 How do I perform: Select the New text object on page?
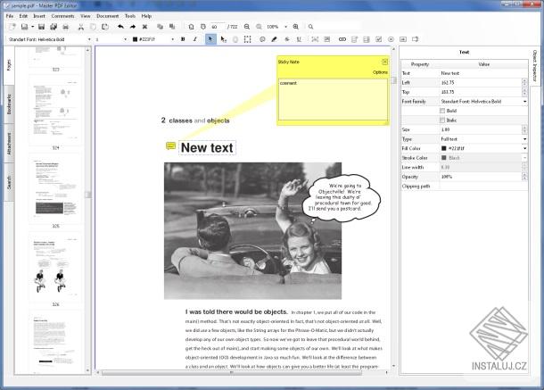click(207, 147)
